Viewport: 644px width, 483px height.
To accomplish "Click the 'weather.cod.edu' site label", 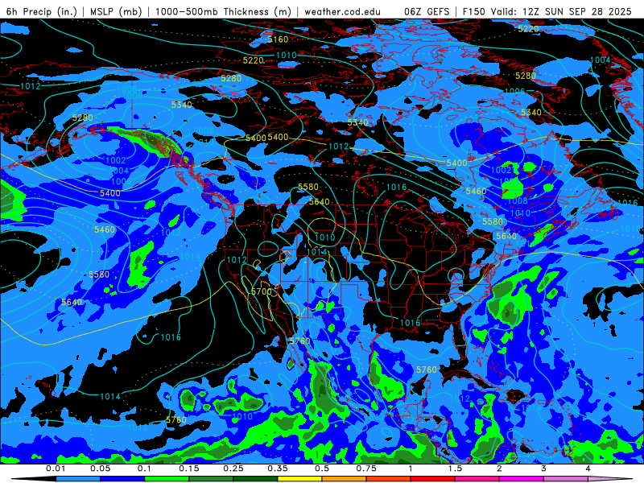I will pyautogui.click(x=342, y=11).
